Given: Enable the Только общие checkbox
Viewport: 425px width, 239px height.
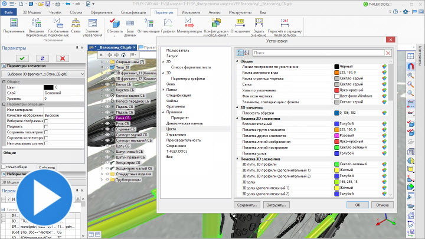Looking at the screenshot, I should tap(4, 167).
